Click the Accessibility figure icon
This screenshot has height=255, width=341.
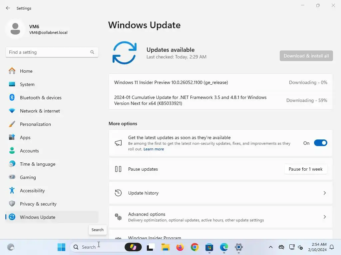click(12, 190)
